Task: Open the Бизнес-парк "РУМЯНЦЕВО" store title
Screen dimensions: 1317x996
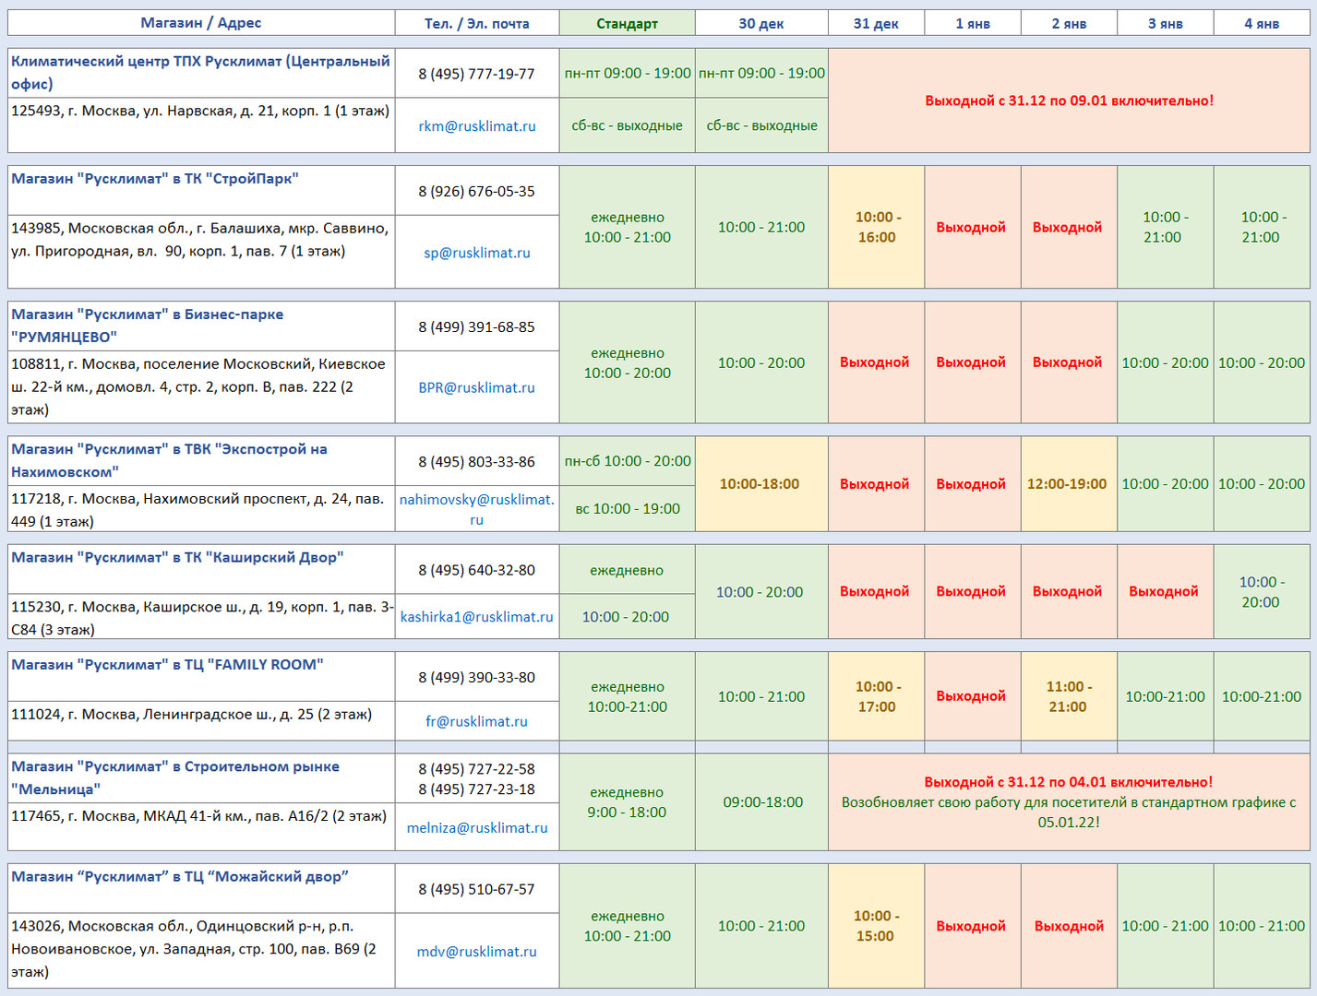Action: pyautogui.click(x=148, y=326)
